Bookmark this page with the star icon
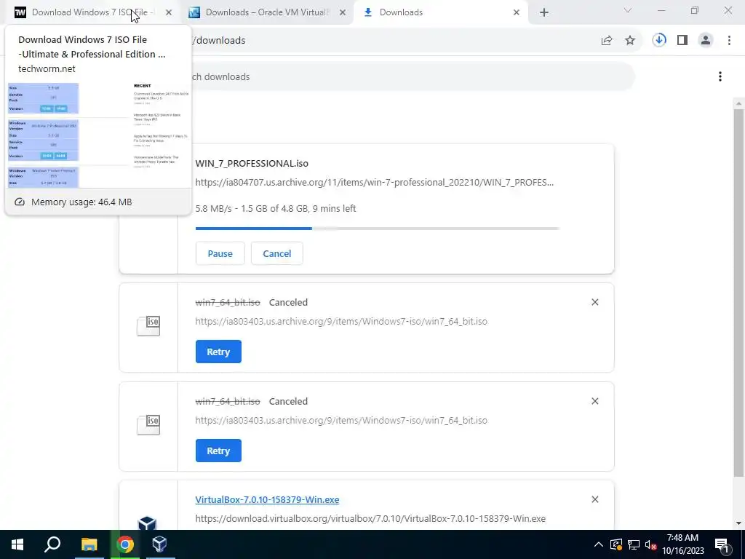Screen dimensions: 745x559 [x=630, y=41]
